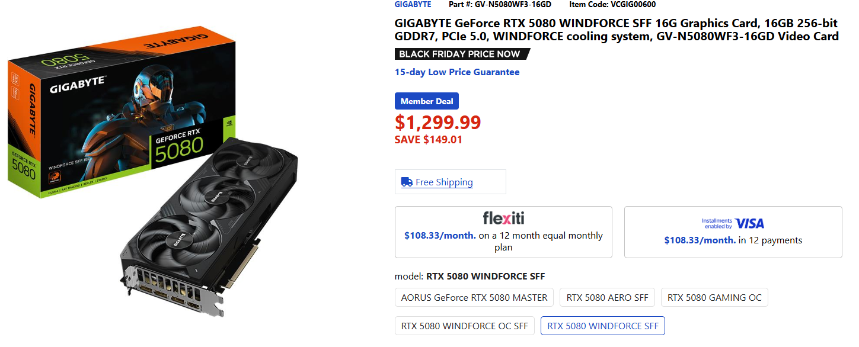
Task: Select the highlighted RTX 5080 WINDFORCE SFF option
Action: [x=603, y=326]
